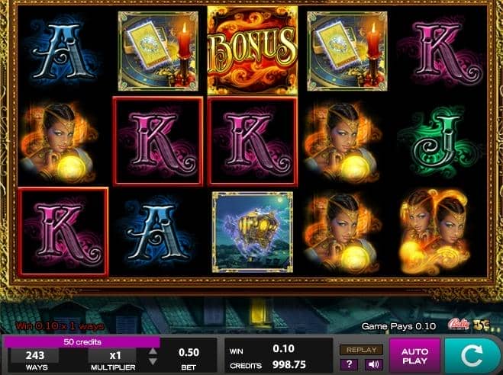Click the credits balance 998.75
Viewport: 503px width, 375px height.
click(x=289, y=365)
